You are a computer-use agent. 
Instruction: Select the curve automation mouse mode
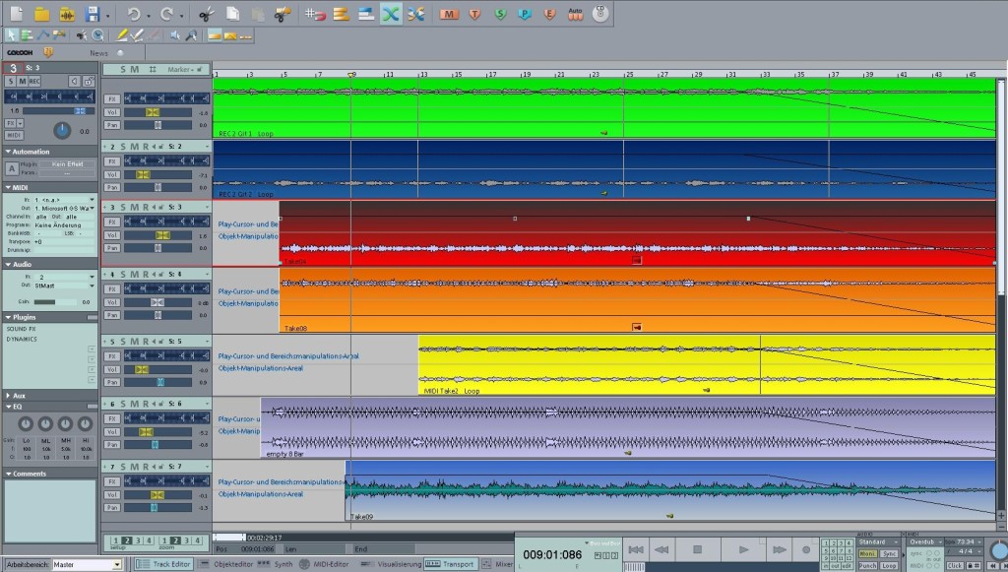[43, 35]
